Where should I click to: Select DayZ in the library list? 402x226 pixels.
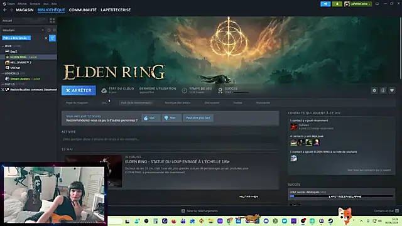point(28,51)
